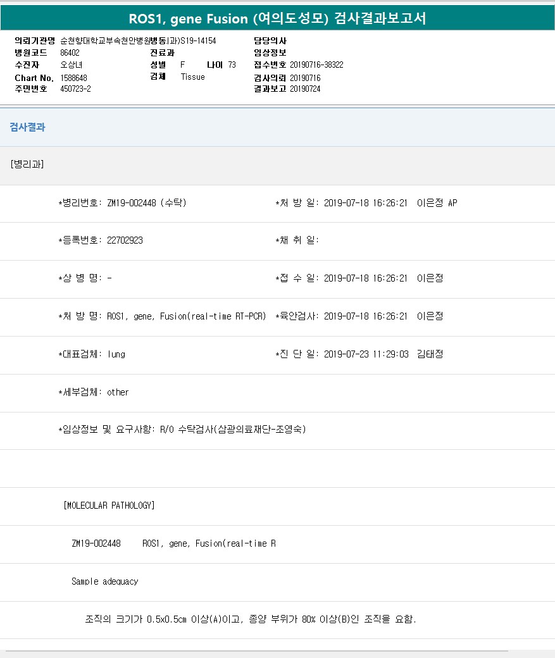
Task: Click the [MOLECULAR PATHOLOGY] heading
Action: pos(109,506)
